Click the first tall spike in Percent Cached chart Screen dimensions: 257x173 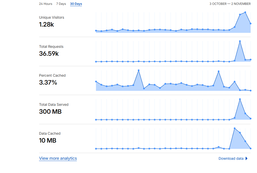[138, 70]
